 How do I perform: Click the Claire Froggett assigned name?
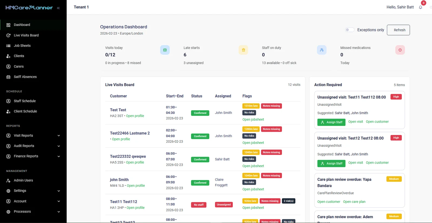[221, 183]
